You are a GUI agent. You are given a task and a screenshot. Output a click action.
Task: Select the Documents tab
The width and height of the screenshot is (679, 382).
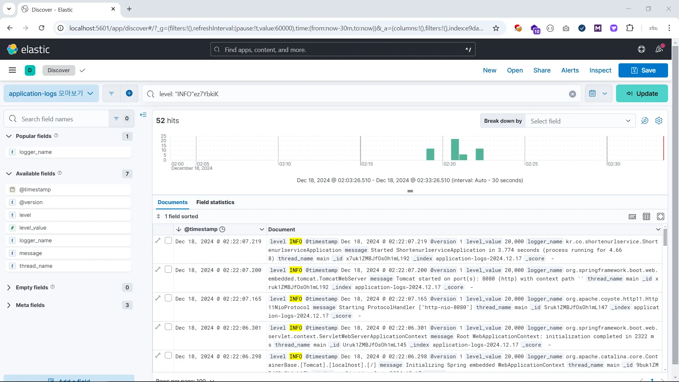[x=173, y=202]
